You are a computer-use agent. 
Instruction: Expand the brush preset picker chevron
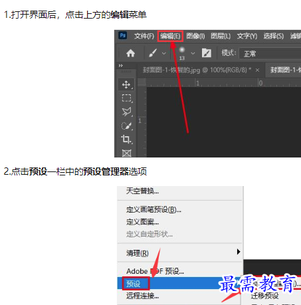click(193, 53)
